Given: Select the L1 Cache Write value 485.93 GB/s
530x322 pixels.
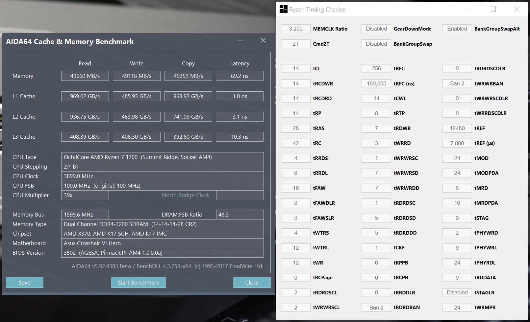Looking at the screenshot, I should click(x=137, y=96).
